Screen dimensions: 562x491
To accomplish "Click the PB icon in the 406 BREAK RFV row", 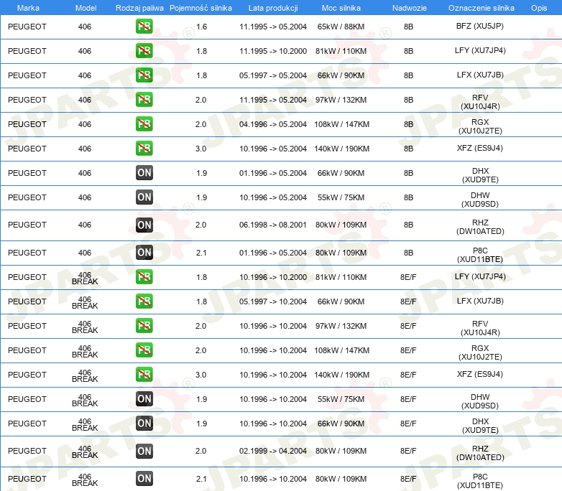I will [x=144, y=326].
